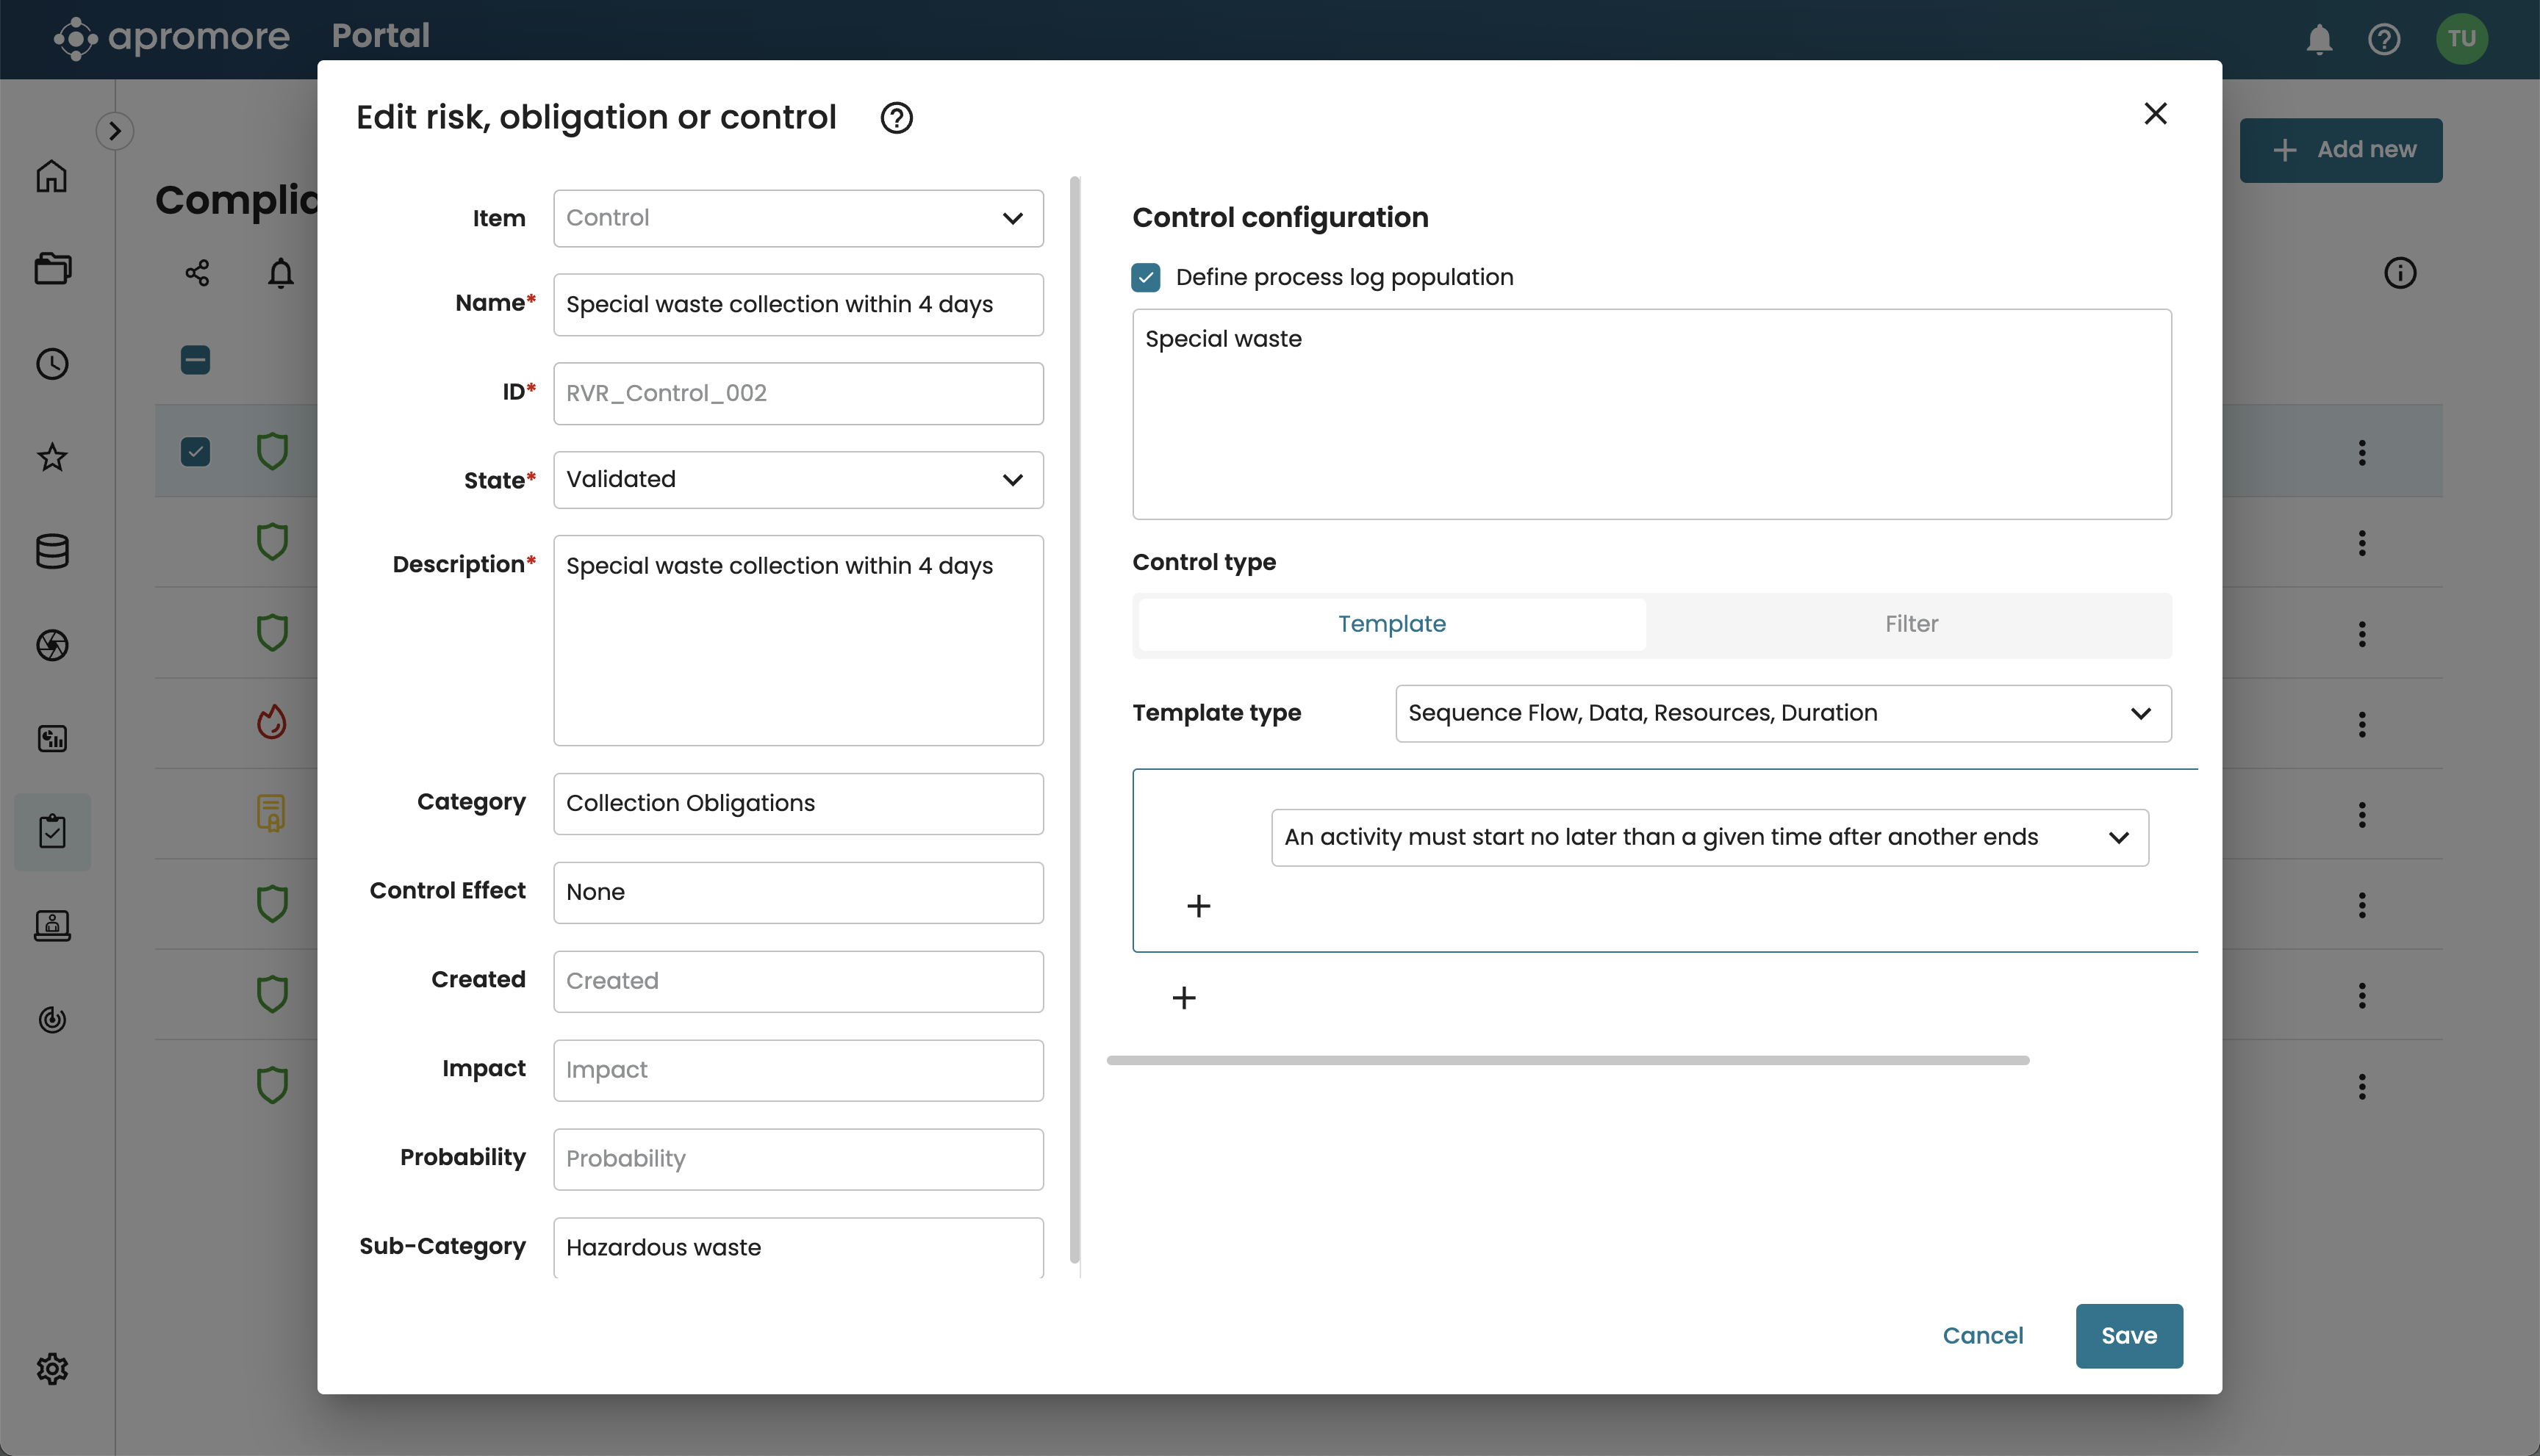
Task: Open the State dropdown showing Validated
Action: [797, 480]
